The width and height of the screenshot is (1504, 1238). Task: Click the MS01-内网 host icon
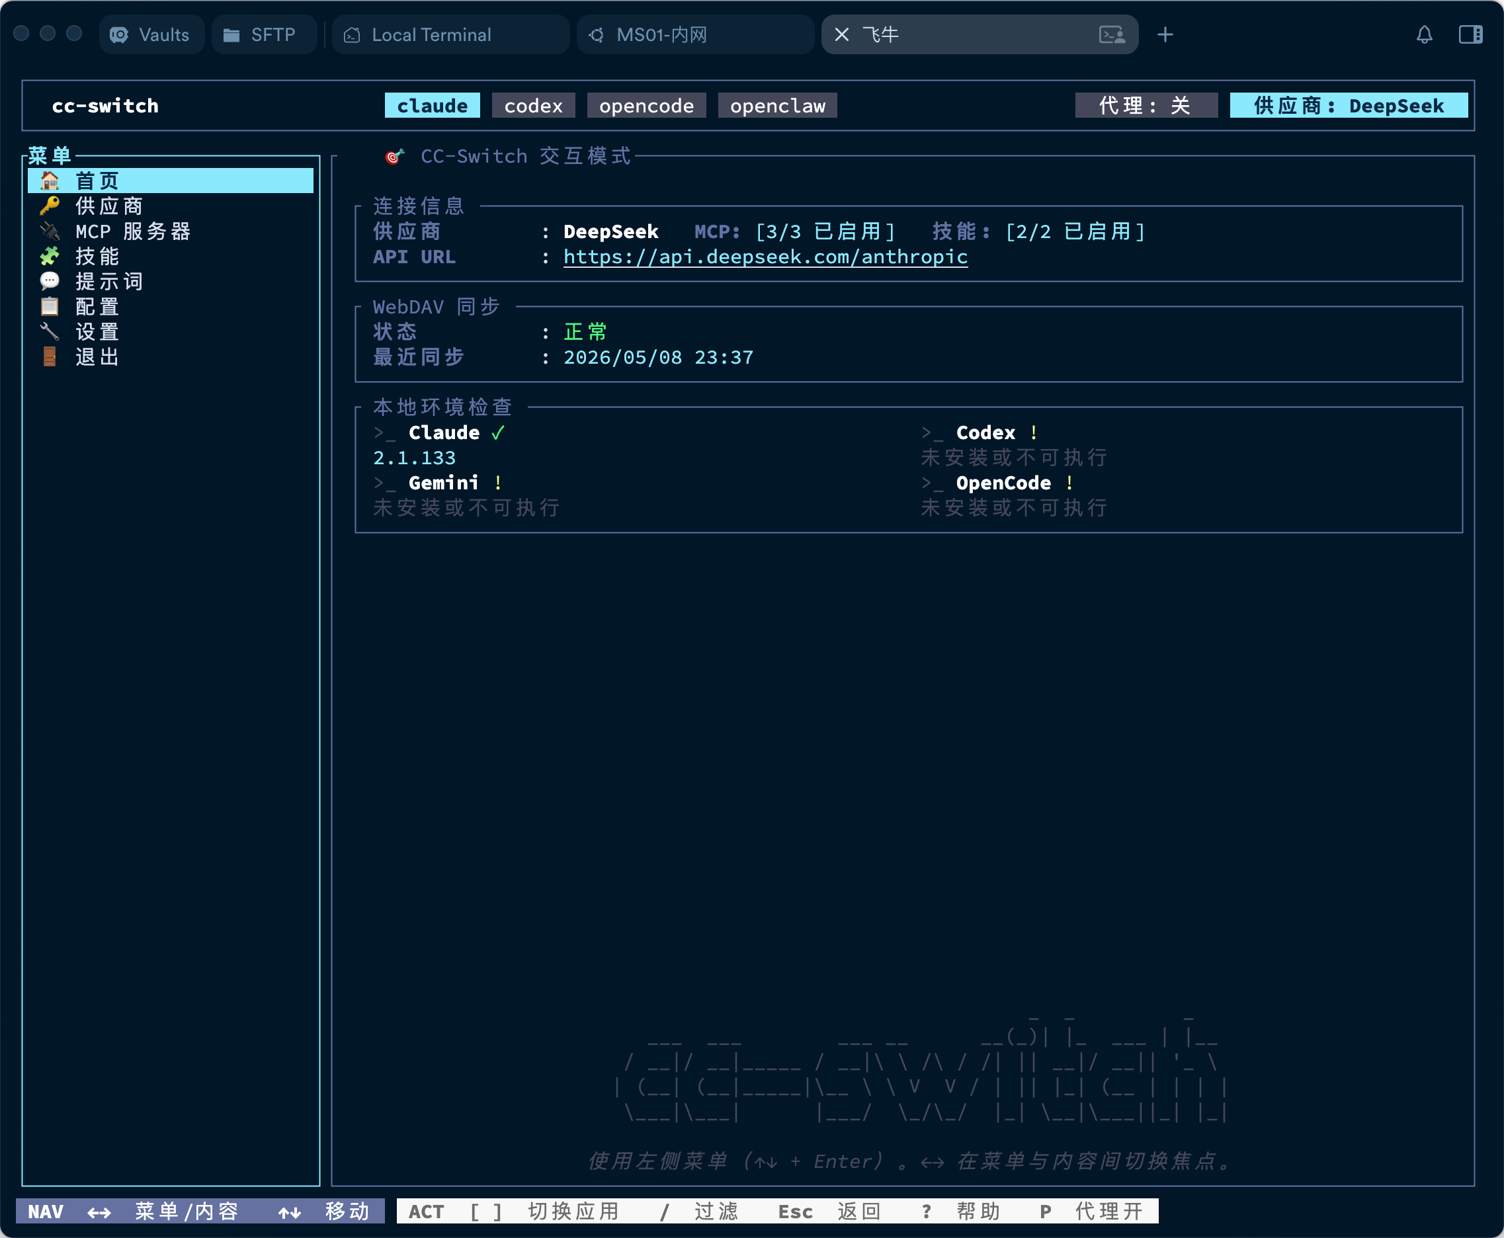point(597,35)
